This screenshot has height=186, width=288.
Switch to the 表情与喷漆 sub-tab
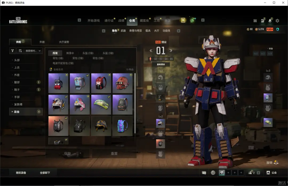click(x=135, y=31)
